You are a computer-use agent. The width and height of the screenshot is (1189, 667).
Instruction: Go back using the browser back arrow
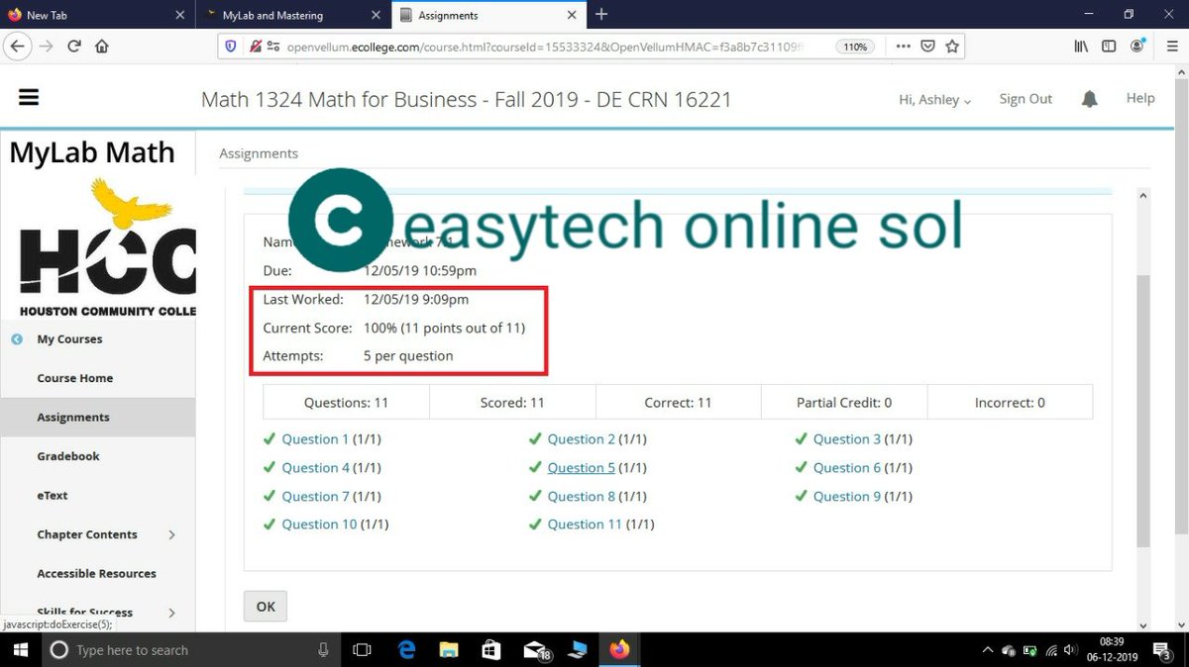pyautogui.click(x=19, y=46)
